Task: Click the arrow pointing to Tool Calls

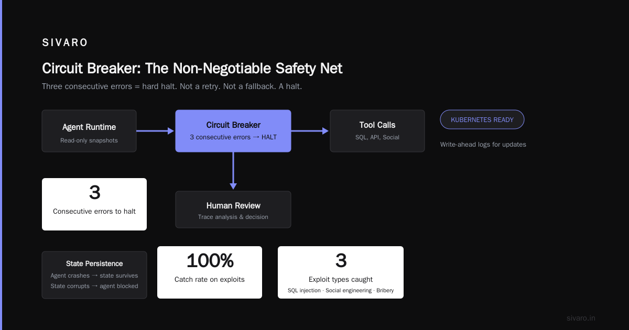Action: tap(310, 131)
